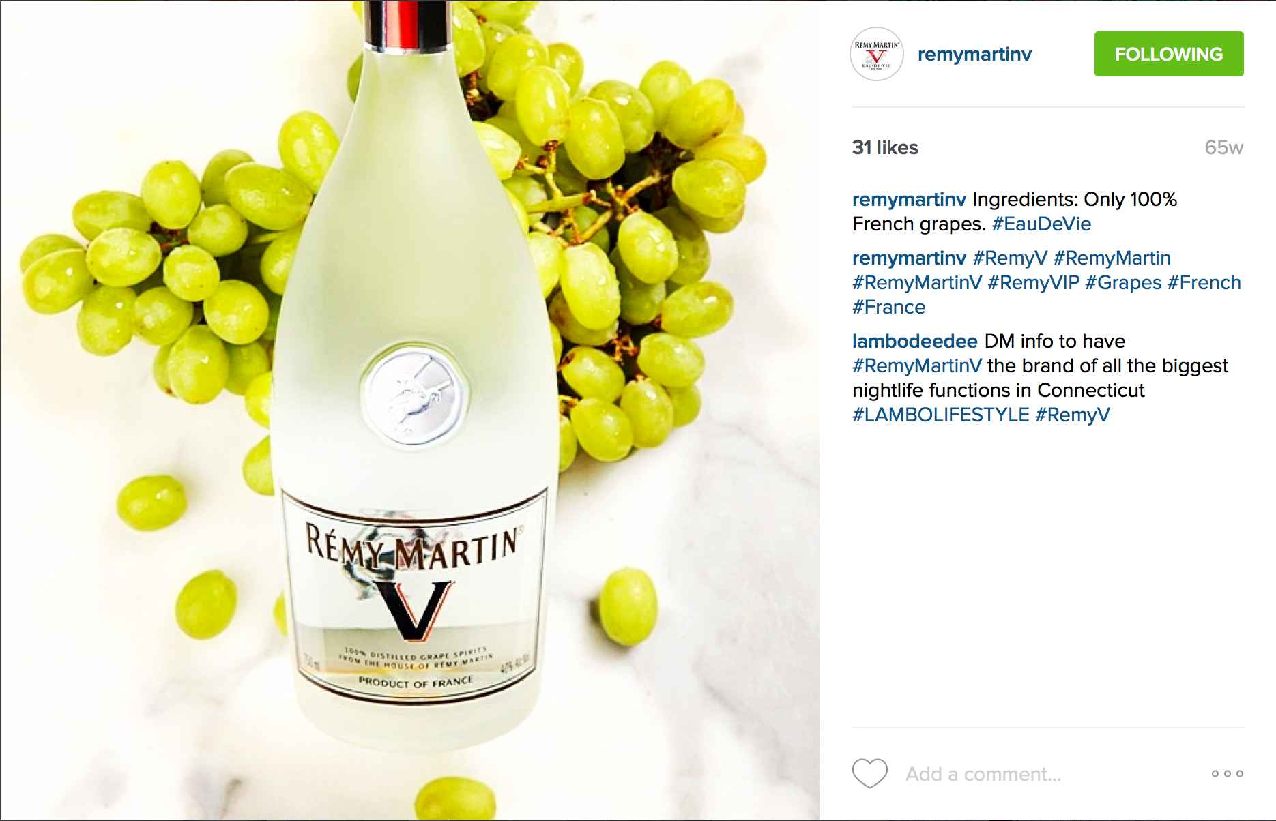Click the 65w post timestamp
The image size is (1276, 821).
click(x=1223, y=147)
